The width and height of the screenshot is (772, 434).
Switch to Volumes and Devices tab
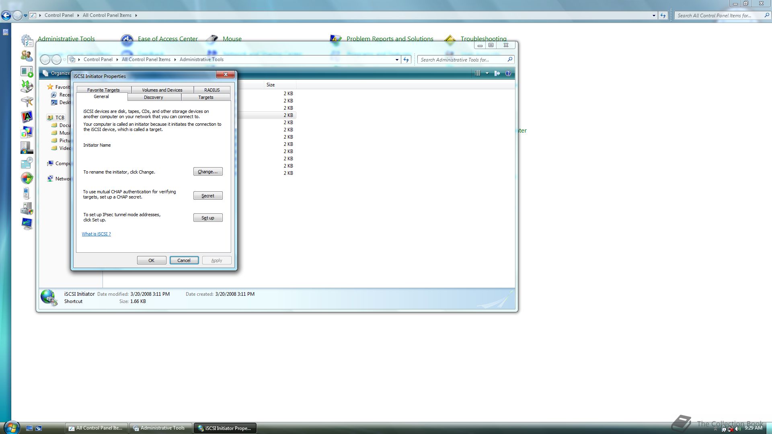(x=162, y=90)
